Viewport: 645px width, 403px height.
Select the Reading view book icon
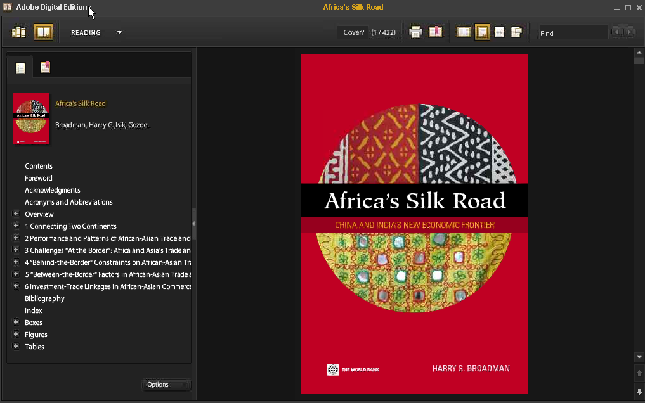click(x=43, y=32)
